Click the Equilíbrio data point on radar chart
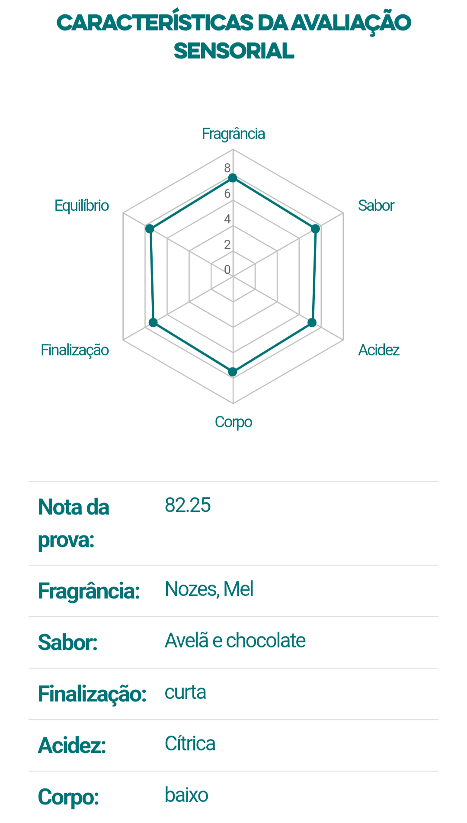 click(150, 228)
